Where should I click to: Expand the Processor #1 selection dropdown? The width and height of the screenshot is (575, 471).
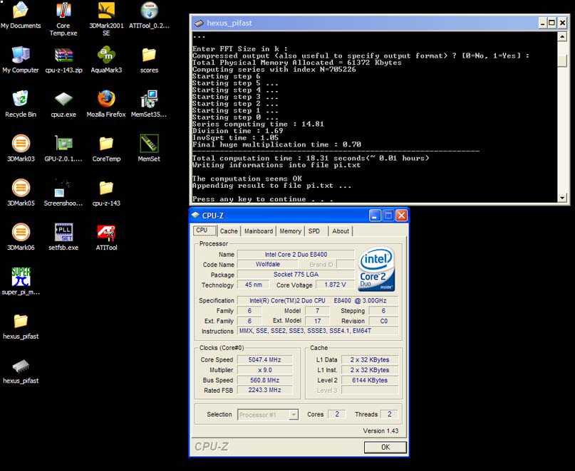[294, 415]
